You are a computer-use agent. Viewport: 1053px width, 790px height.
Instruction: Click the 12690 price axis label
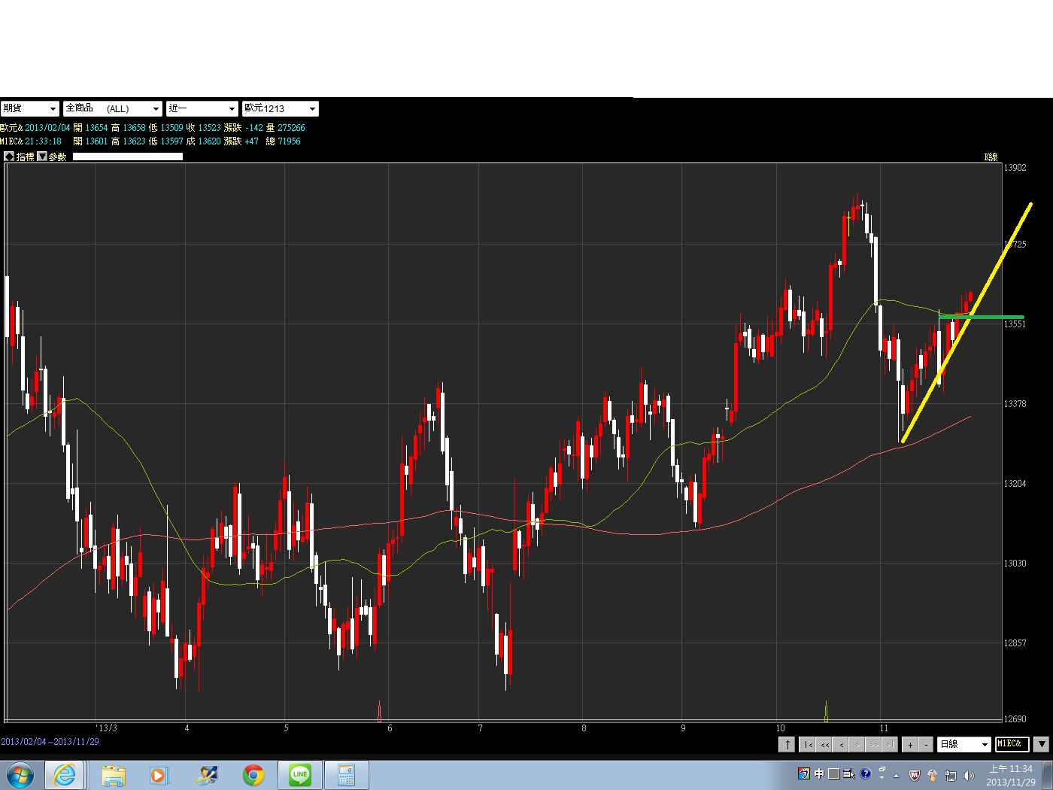click(1015, 719)
